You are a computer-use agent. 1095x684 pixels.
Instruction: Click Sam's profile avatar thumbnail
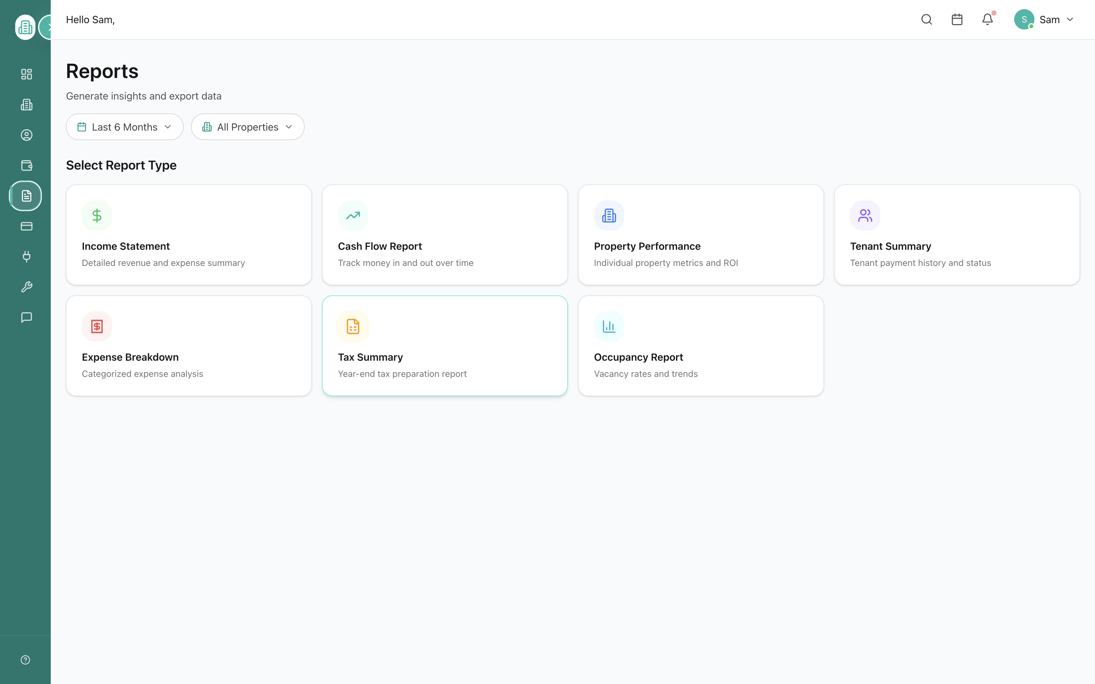[1024, 19]
